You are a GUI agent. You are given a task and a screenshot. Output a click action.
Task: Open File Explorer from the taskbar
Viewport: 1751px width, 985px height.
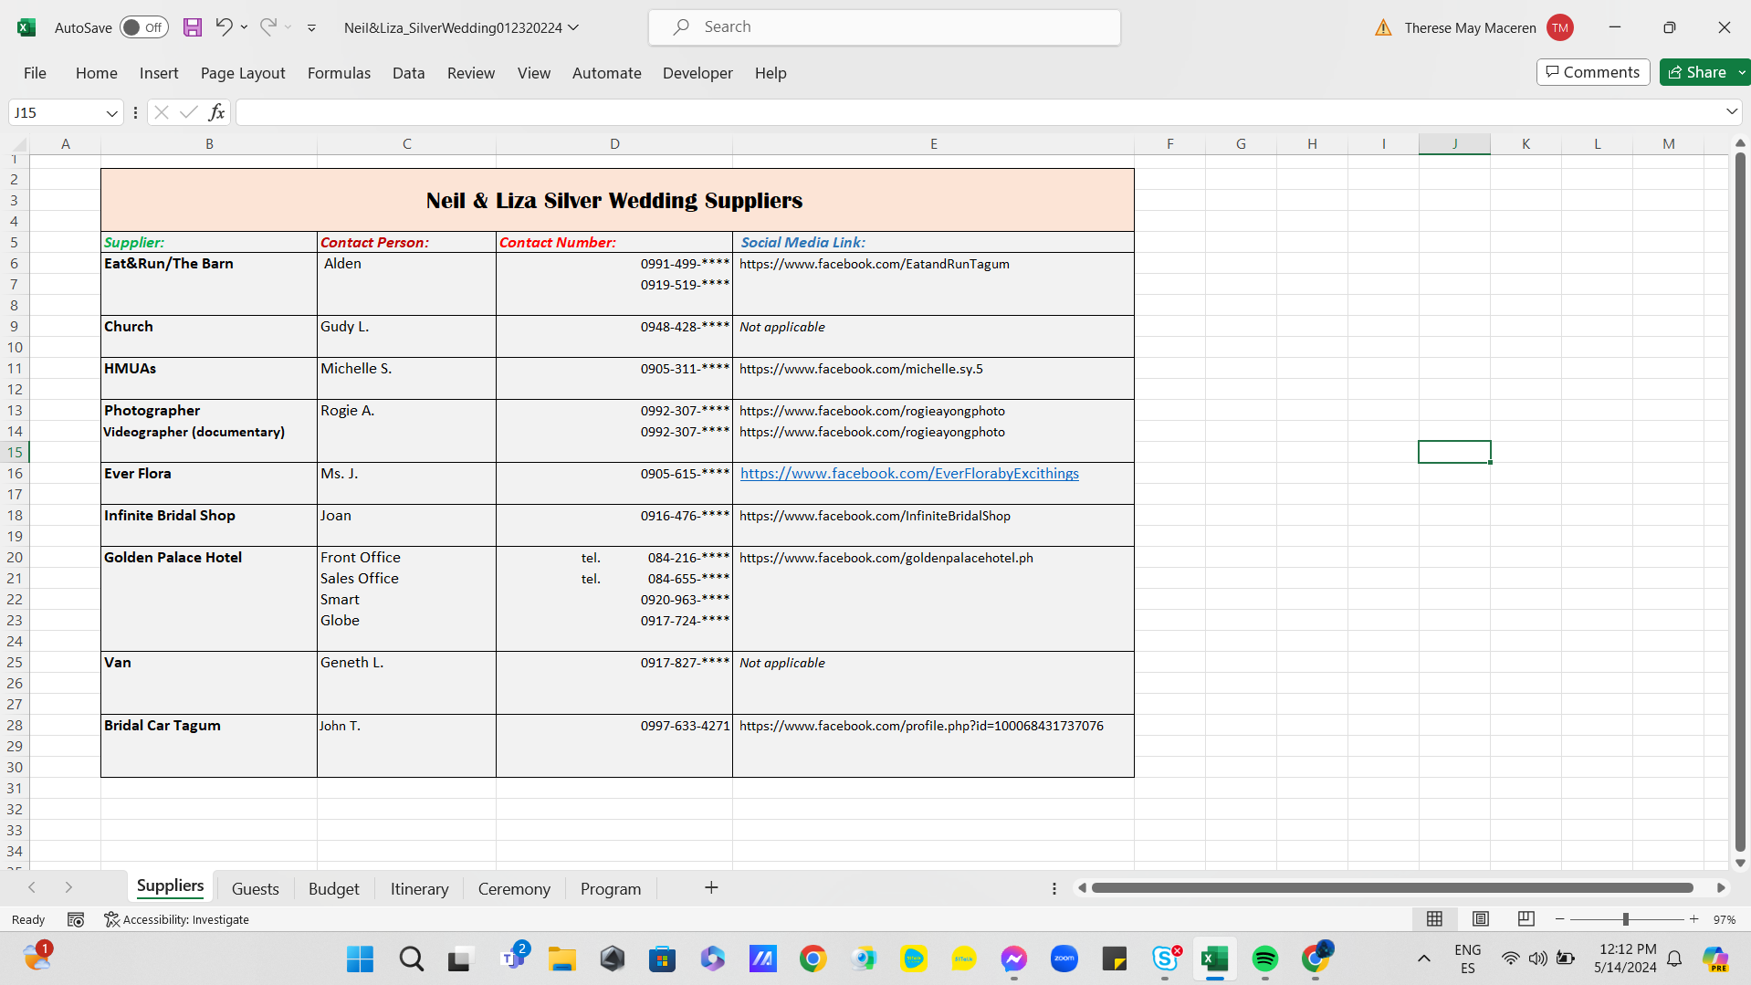562,959
